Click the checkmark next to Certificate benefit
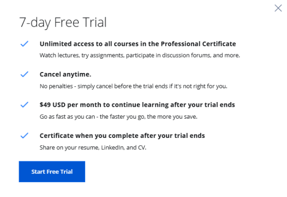Image resolution: width=287 pixels, height=197 pixels. [x=24, y=135]
